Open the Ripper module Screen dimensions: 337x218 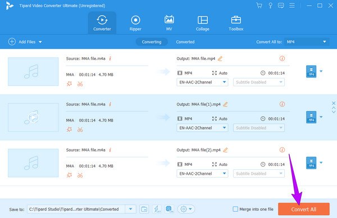pyautogui.click(x=135, y=23)
